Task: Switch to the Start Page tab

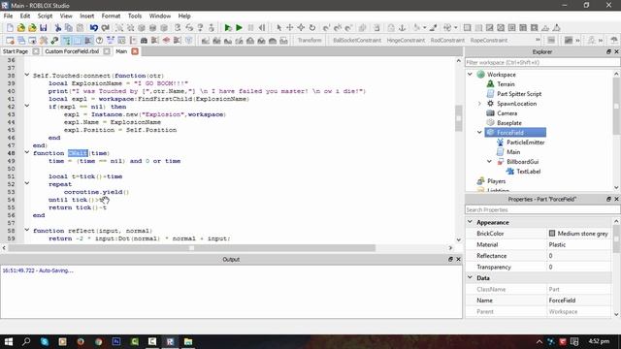Action: (x=16, y=51)
